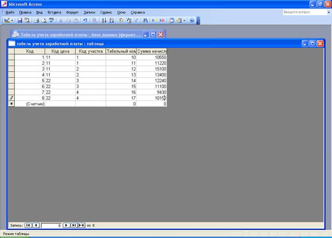Click the select-all corner box of the datasheet
The height and width of the screenshot is (238, 332).
tap(11, 51)
